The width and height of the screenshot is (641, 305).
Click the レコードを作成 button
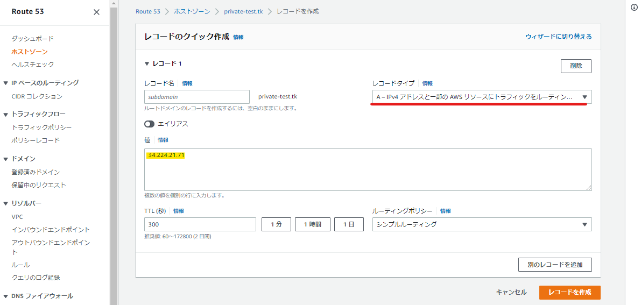point(570,292)
